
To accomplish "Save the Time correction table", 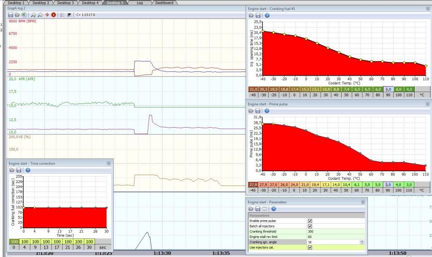I will pyautogui.click(x=19, y=170).
